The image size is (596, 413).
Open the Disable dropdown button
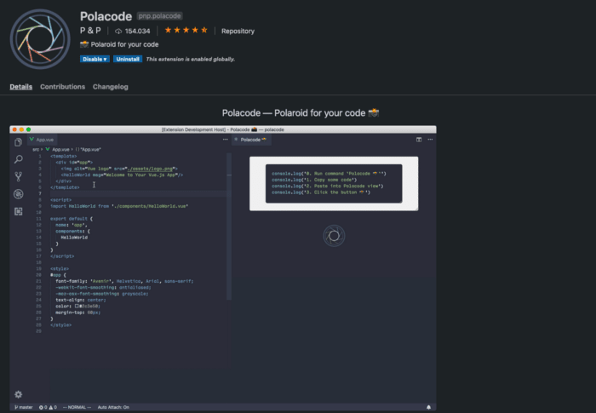pos(95,59)
